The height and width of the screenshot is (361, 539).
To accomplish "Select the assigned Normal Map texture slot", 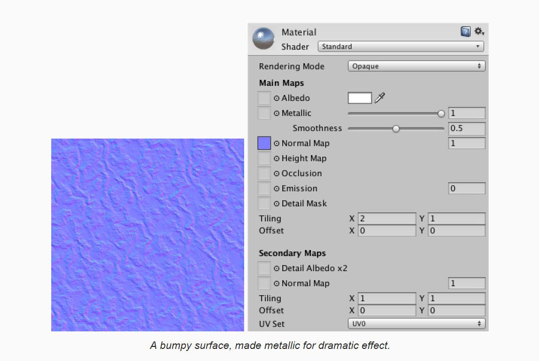I will tap(264, 143).
